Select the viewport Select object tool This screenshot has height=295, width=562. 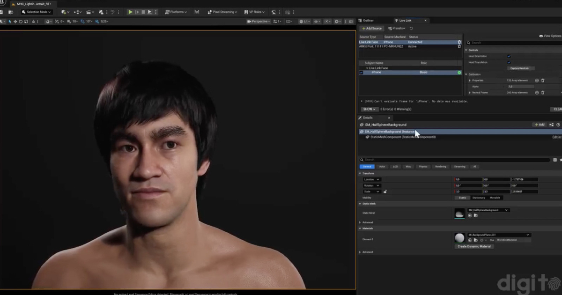tap(10, 22)
